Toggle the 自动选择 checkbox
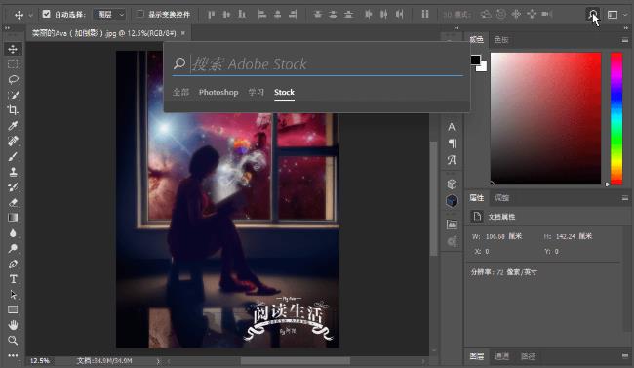The image size is (634, 368). pos(46,14)
